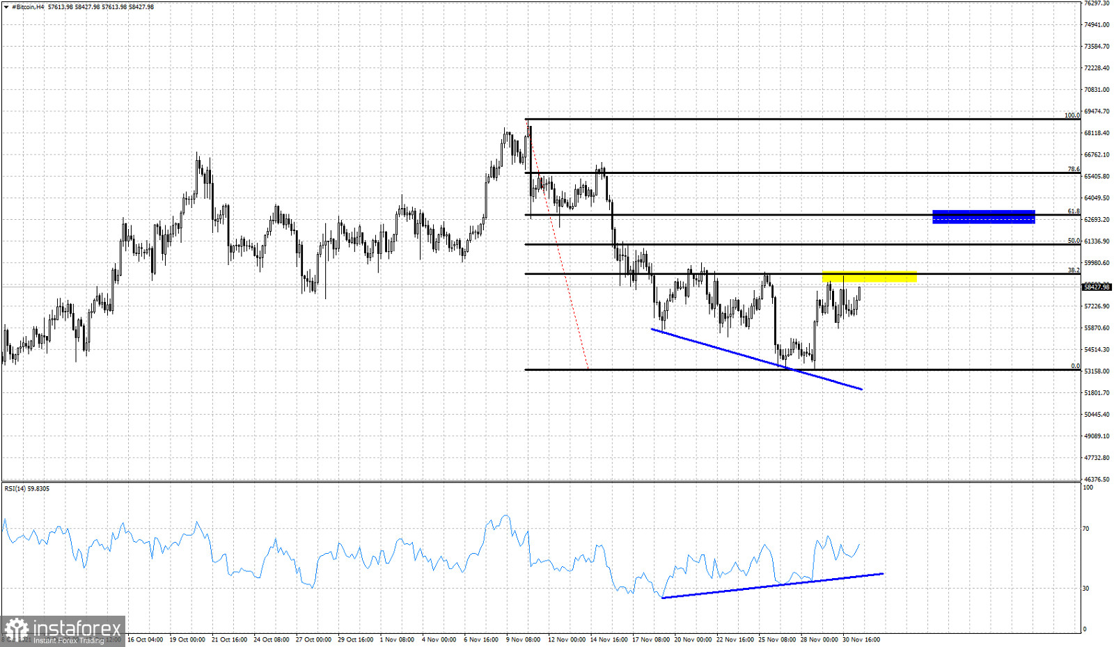This screenshot has height=647, width=1114.
Task: Click the time label 22 Nov 16:00
Action: (735, 639)
